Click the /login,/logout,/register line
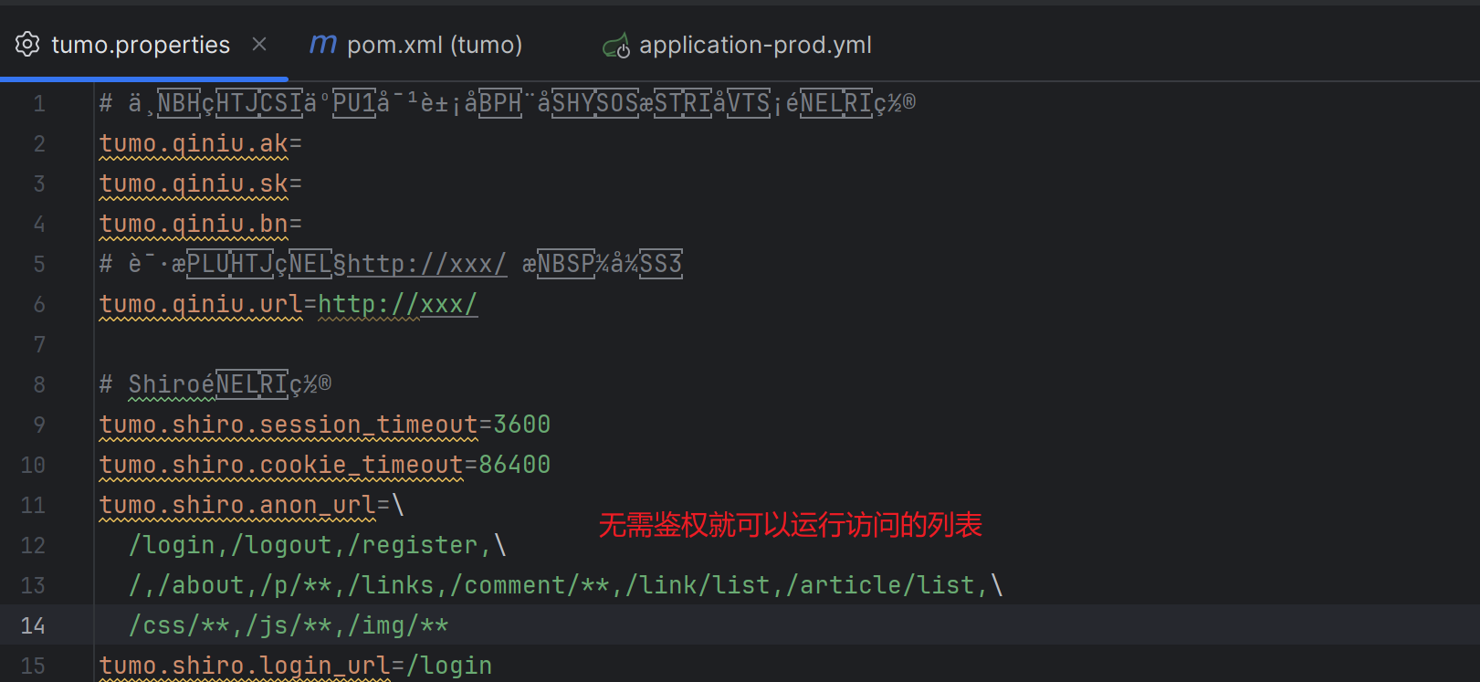The image size is (1480, 682). pyautogui.click(x=317, y=545)
